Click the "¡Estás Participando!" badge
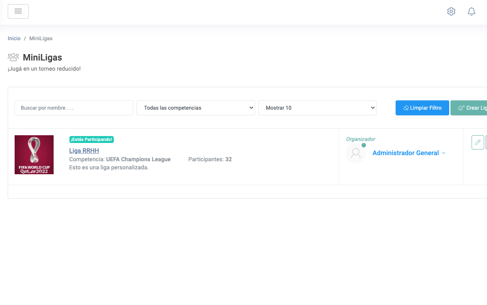 (x=91, y=140)
